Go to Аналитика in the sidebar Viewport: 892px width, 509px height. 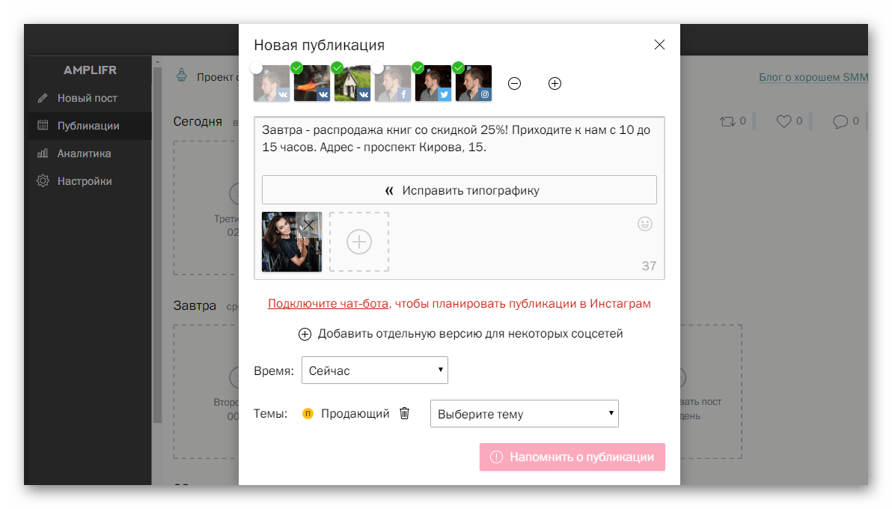[84, 153]
